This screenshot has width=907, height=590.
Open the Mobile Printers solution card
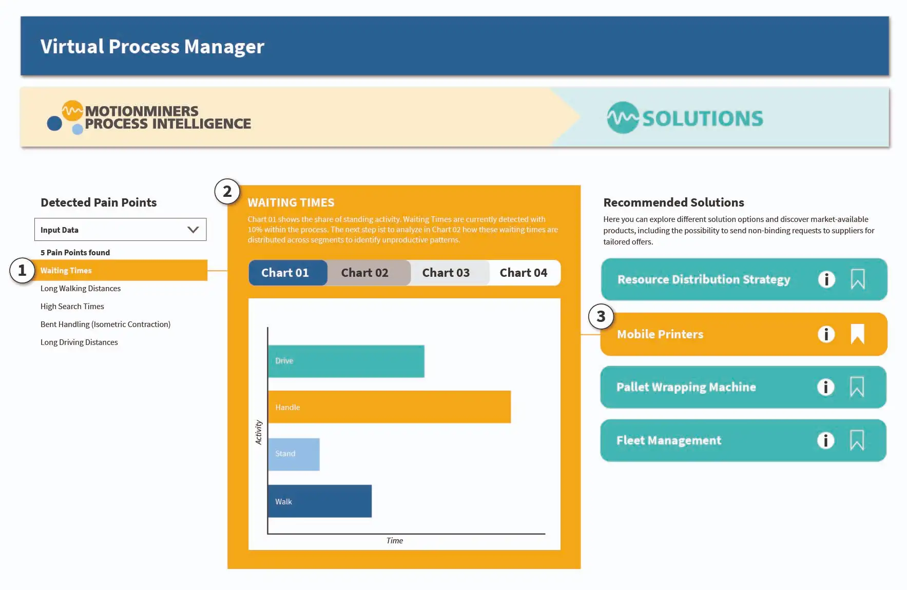(x=660, y=334)
